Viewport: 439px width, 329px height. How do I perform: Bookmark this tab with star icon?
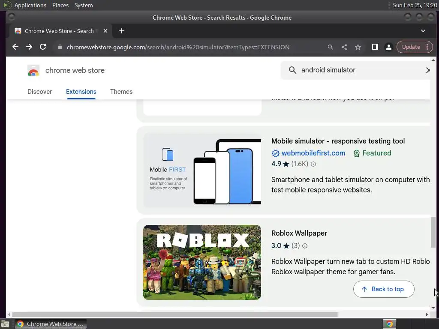pyautogui.click(x=358, y=47)
